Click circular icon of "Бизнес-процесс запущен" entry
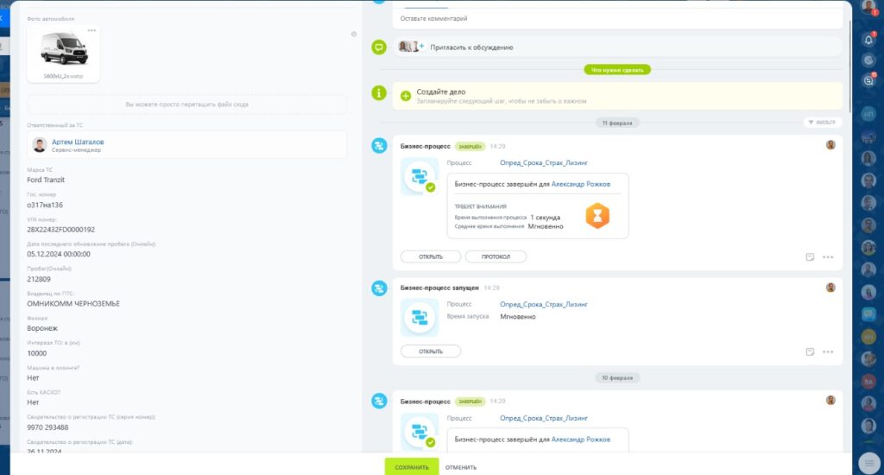The image size is (884, 475). pyautogui.click(x=379, y=288)
